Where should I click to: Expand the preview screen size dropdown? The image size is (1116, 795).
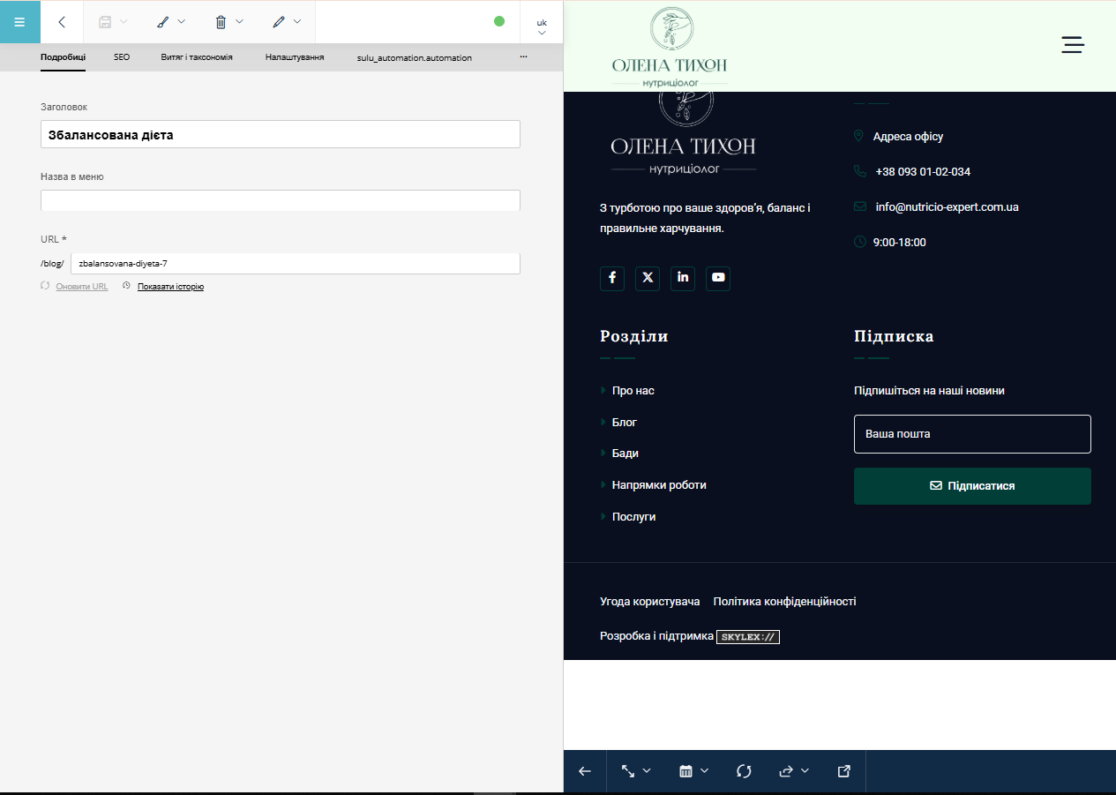pos(635,771)
